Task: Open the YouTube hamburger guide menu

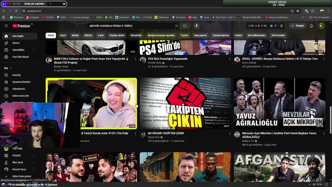Action: point(6,26)
